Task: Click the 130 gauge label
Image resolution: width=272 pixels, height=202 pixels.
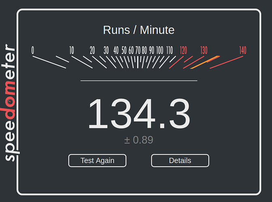Action: coord(204,50)
